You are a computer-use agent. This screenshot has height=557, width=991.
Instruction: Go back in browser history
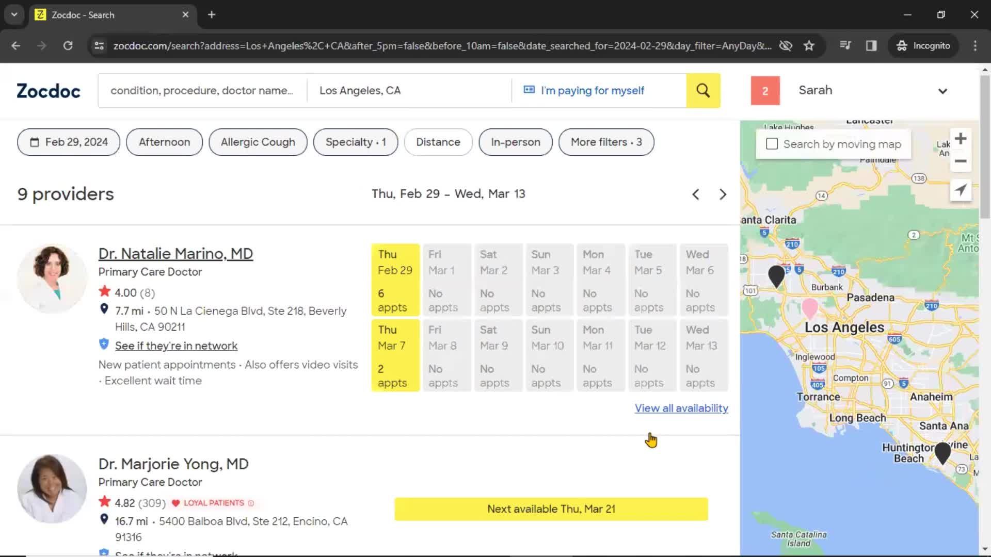coord(16,45)
